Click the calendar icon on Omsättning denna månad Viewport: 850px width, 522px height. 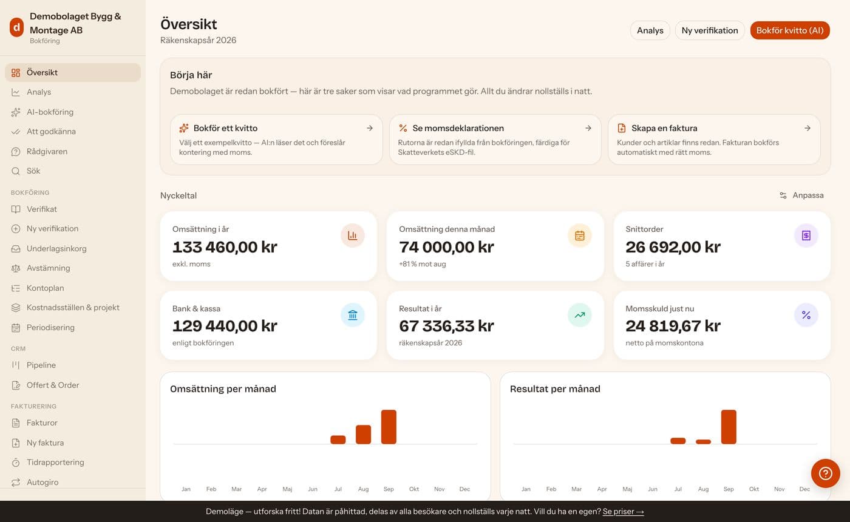(x=580, y=236)
